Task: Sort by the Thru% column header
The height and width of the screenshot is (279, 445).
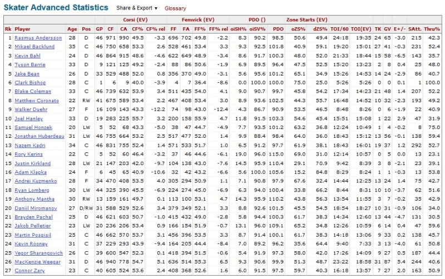Action: (x=432, y=29)
